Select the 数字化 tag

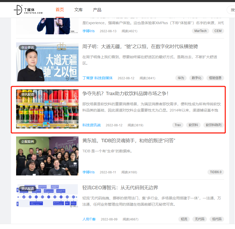click(196, 78)
